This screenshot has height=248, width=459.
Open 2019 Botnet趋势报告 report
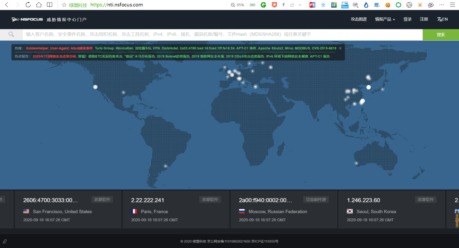pos(173,56)
